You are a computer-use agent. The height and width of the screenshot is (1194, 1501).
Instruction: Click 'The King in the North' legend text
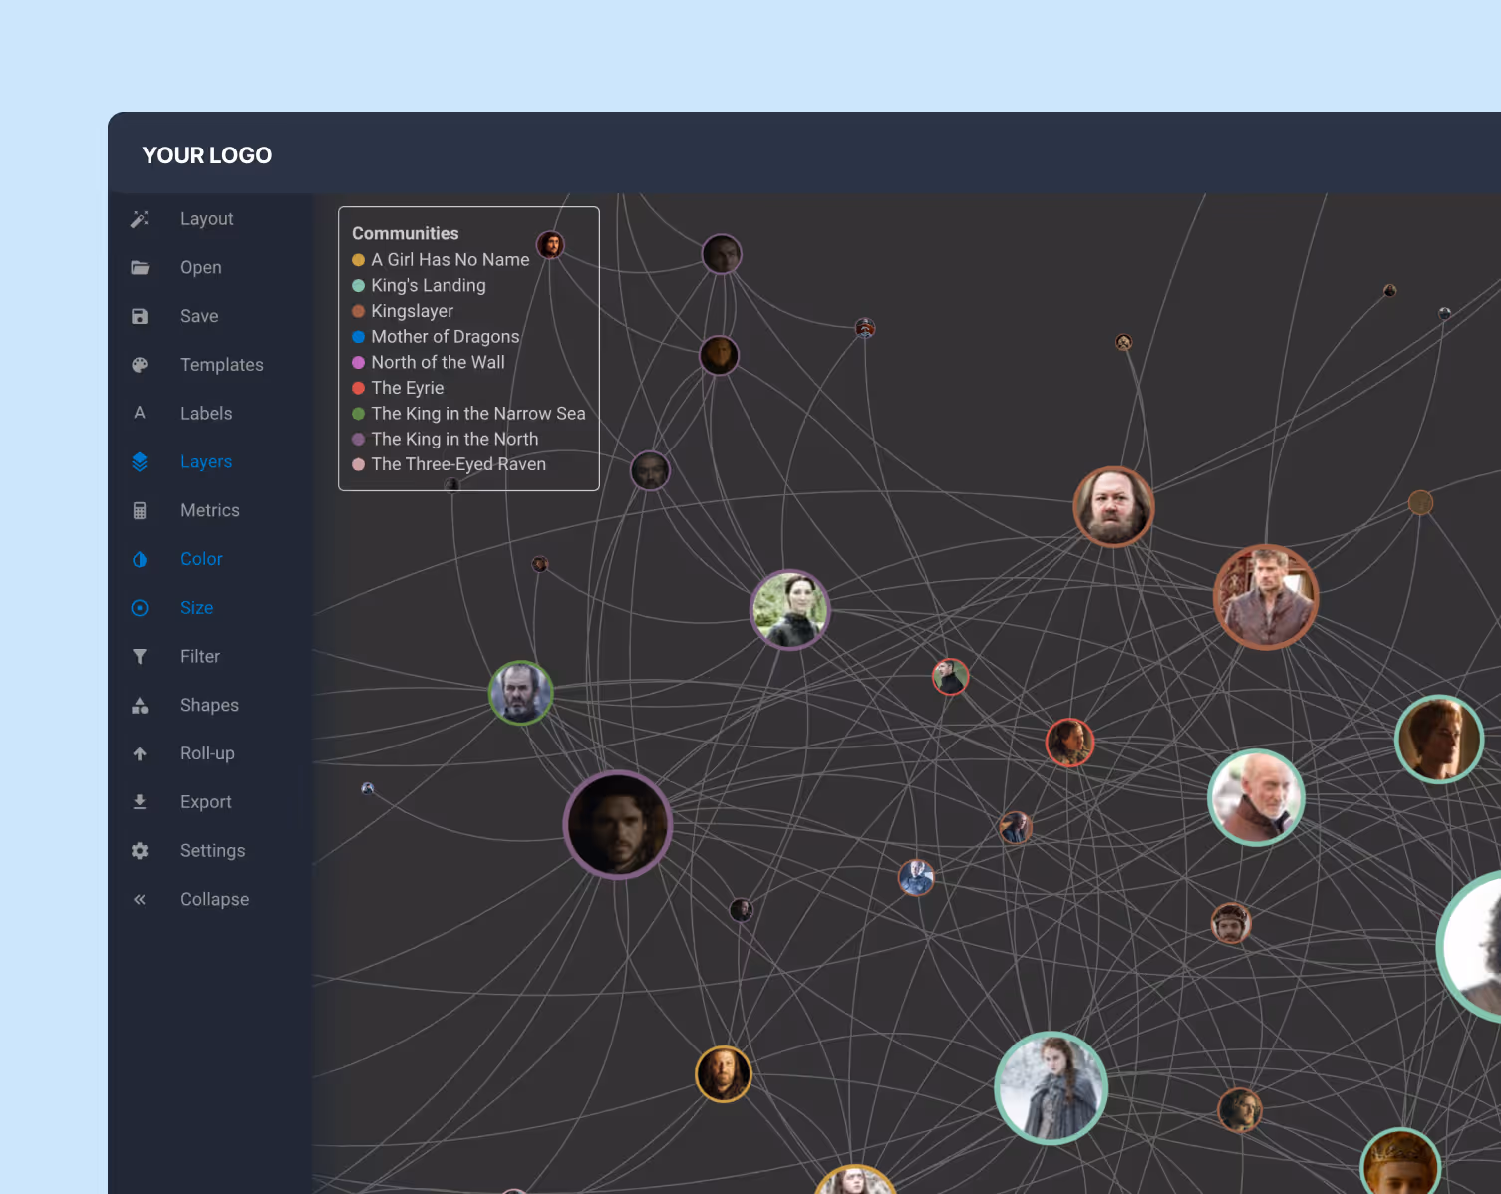(x=454, y=439)
